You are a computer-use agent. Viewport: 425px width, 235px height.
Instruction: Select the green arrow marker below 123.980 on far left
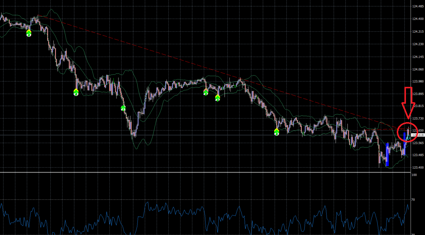coord(76,92)
